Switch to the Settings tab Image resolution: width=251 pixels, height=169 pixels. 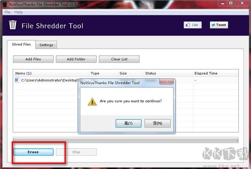click(x=46, y=45)
